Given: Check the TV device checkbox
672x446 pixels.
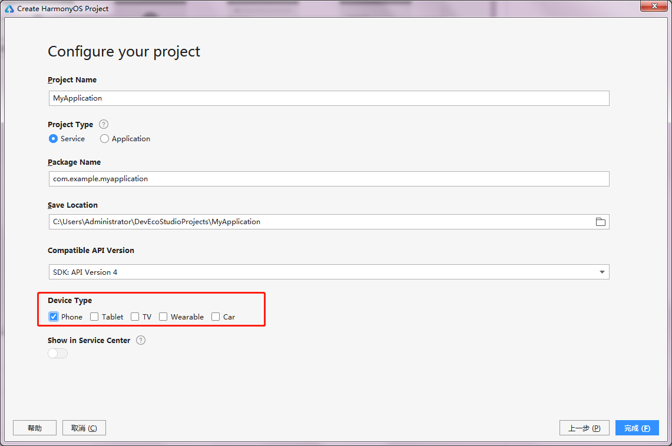Looking at the screenshot, I should coord(135,317).
